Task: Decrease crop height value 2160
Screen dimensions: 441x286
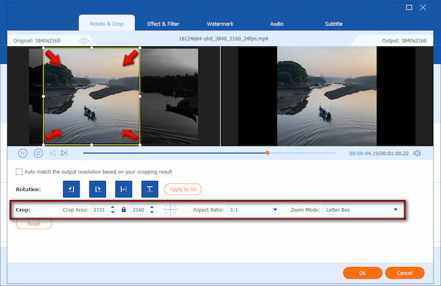Action: (x=152, y=212)
